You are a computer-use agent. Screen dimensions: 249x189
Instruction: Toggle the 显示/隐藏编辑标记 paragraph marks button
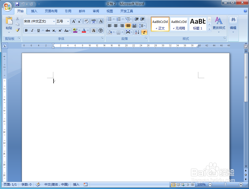[x=144, y=32]
